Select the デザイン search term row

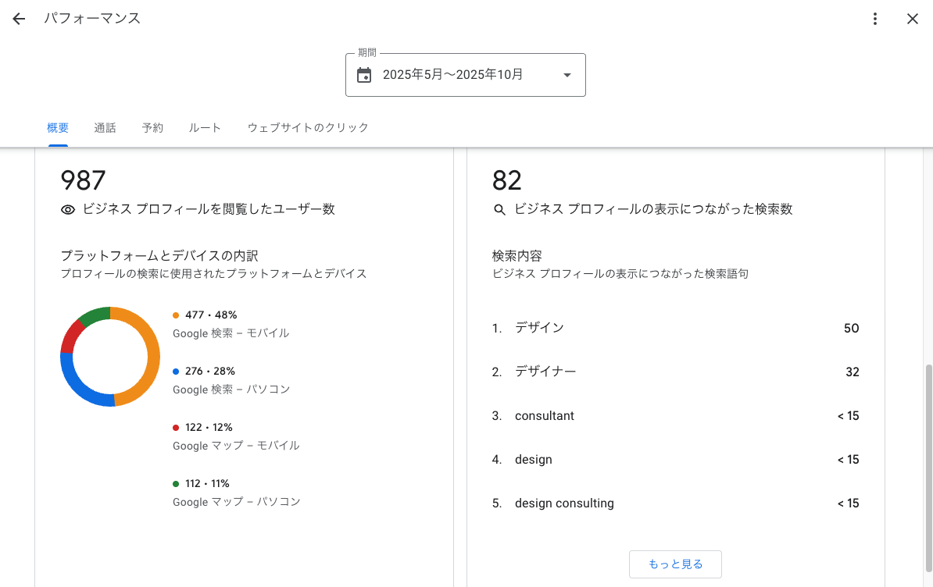pos(675,329)
